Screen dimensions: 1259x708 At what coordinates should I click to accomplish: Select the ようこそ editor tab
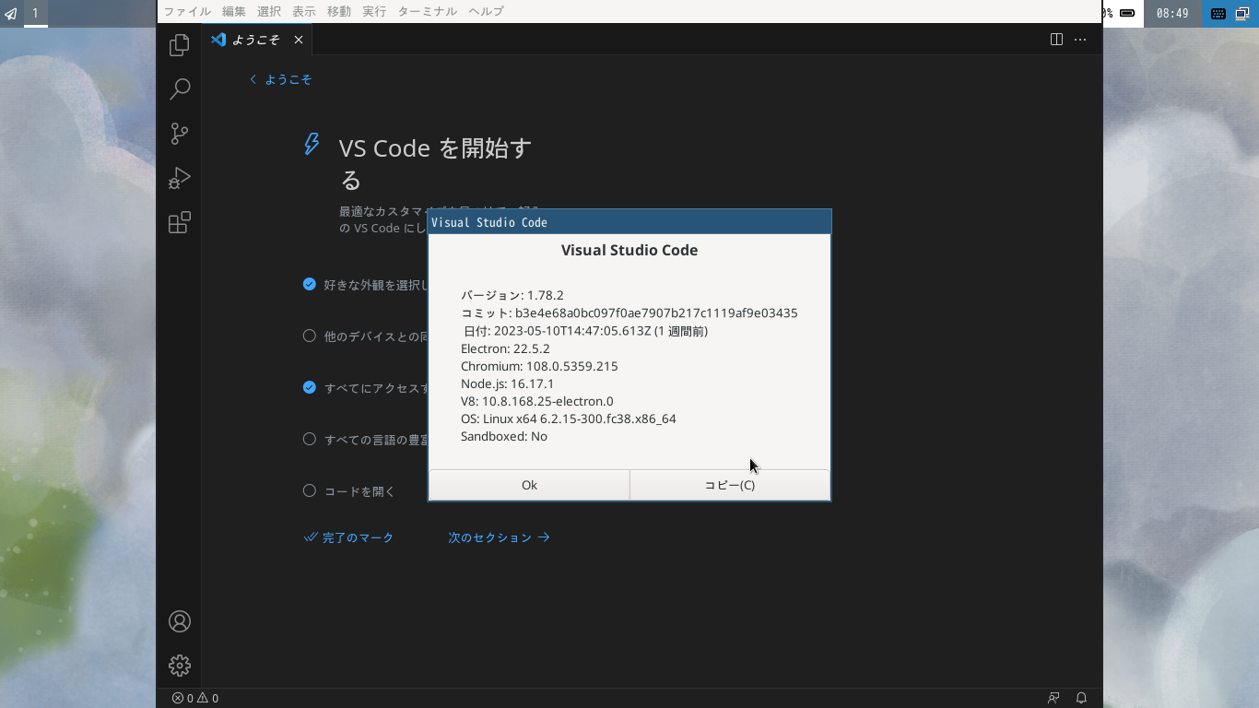pyautogui.click(x=256, y=40)
